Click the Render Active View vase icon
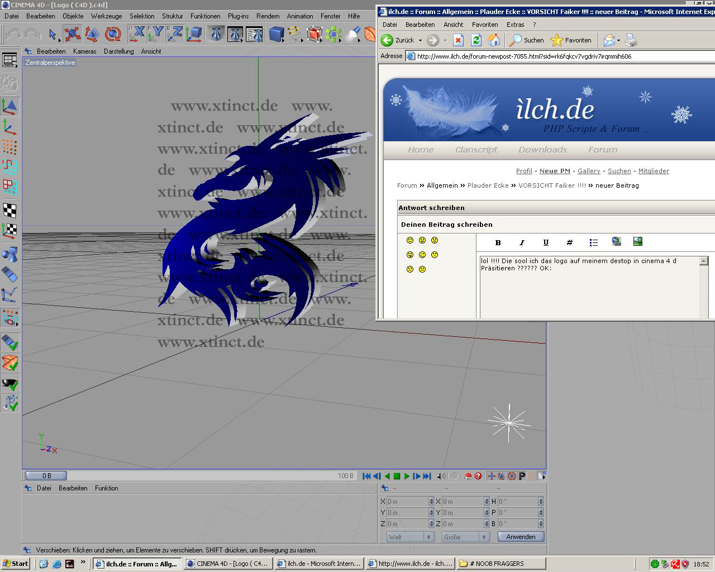The width and height of the screenshot is (715, 572). pos(216,35)
